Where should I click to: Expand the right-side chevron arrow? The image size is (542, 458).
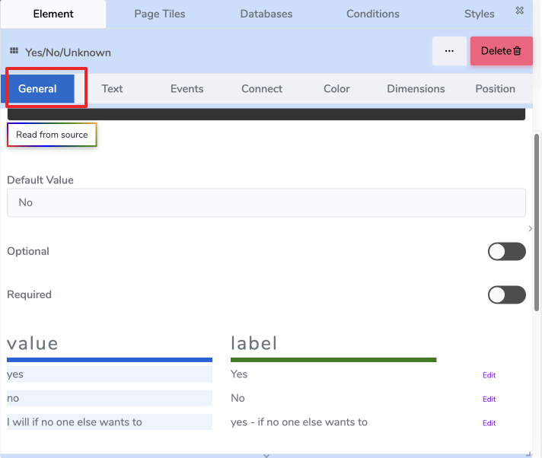coord(531,229)
